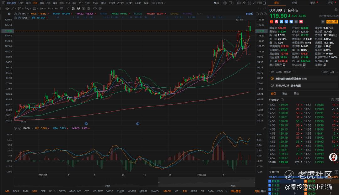Open layout square dropdown in top bar
Viewport: 339px width, 195px height.
[231, 3]
